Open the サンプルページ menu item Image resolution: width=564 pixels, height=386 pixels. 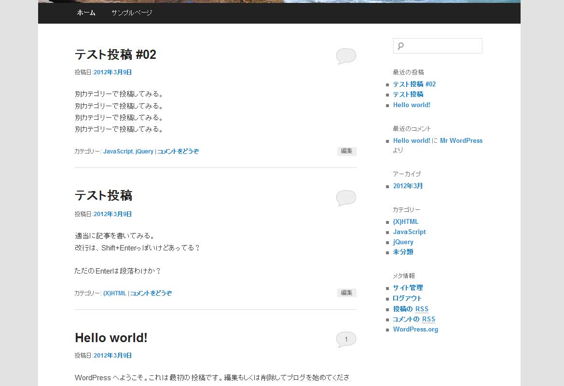pos(132,13)
